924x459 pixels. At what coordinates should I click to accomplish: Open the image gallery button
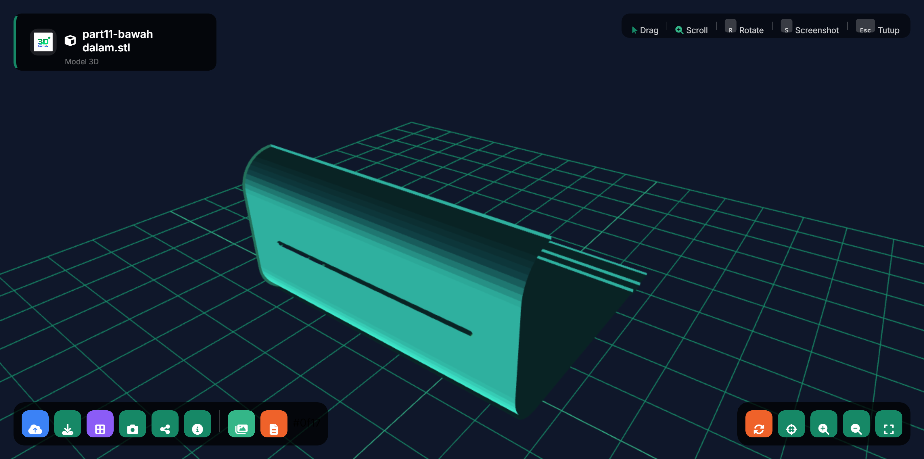241,424
